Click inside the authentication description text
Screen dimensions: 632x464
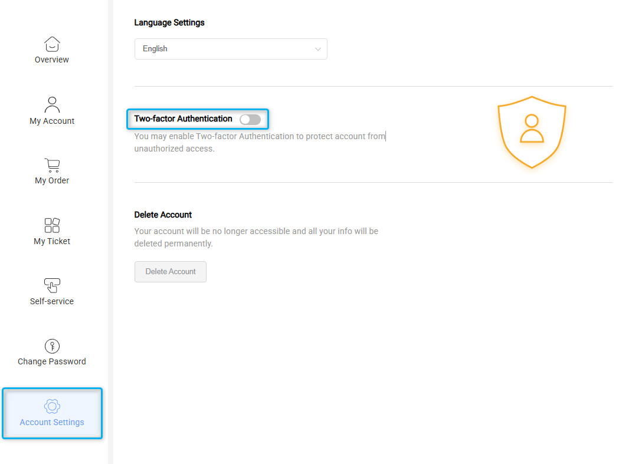pyautogui.click(x=260, y=141)
